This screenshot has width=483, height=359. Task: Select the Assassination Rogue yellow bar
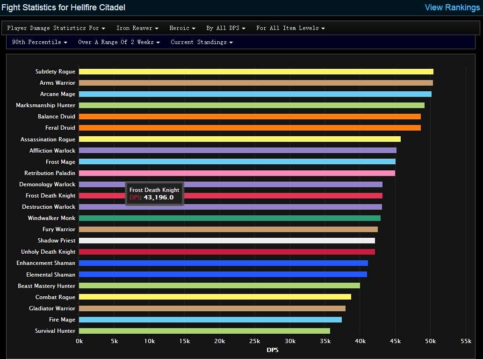pos(240,139)
